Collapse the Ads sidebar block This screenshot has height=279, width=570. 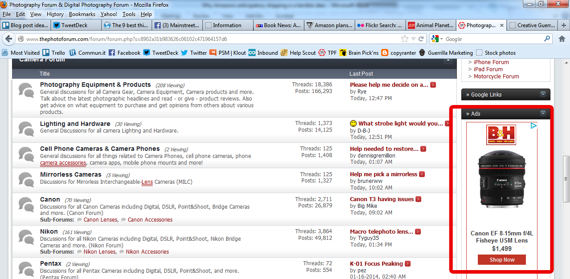click(543, 113)
